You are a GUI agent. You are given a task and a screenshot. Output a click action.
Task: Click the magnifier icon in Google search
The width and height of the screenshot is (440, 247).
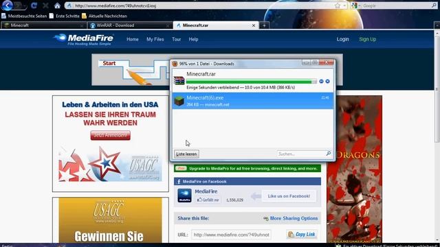point(434,5)
